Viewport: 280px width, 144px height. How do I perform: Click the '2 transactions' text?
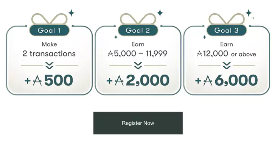[x=49, y=54]
